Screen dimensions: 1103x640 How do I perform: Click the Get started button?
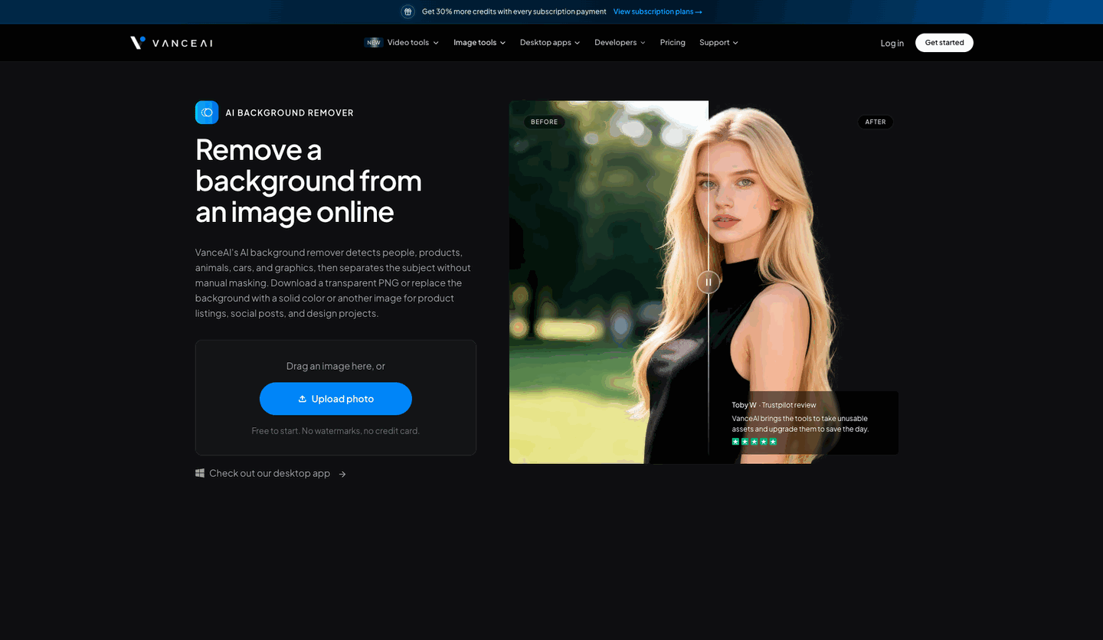pyautogui.click(x=944, y=43)
